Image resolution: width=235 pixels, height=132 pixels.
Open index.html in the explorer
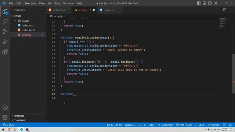pos(28,30)
